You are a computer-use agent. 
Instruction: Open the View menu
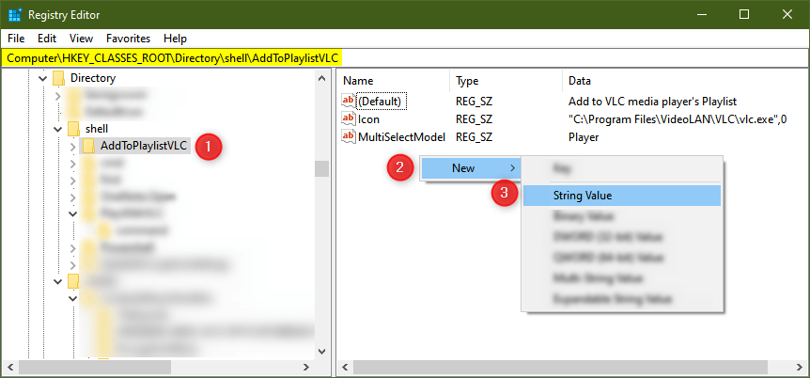[x=81, y=39]
